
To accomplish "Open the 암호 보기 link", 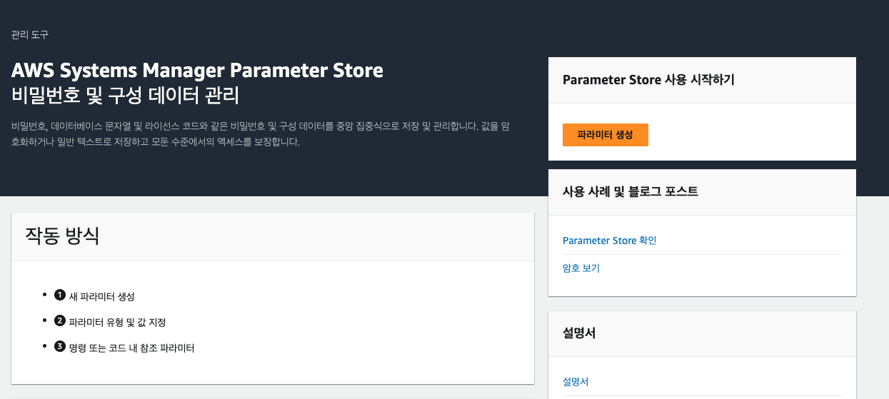I will tap(581, 268).
